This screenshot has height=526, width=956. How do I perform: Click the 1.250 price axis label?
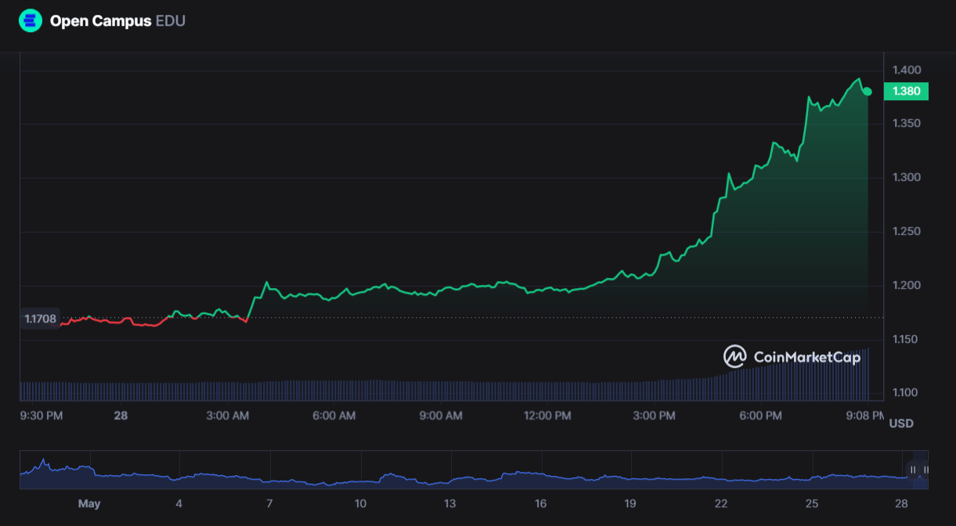[907, 232]
